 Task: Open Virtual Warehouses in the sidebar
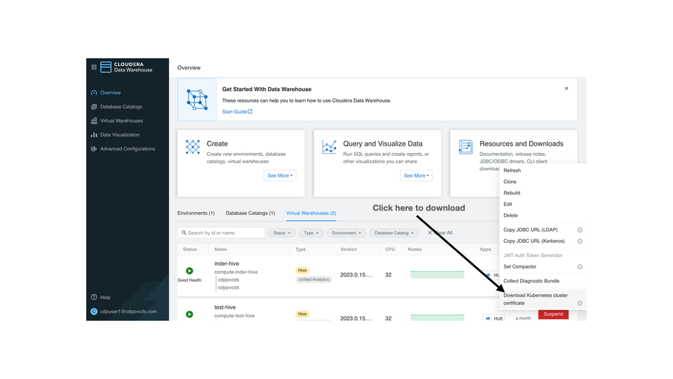121,121
